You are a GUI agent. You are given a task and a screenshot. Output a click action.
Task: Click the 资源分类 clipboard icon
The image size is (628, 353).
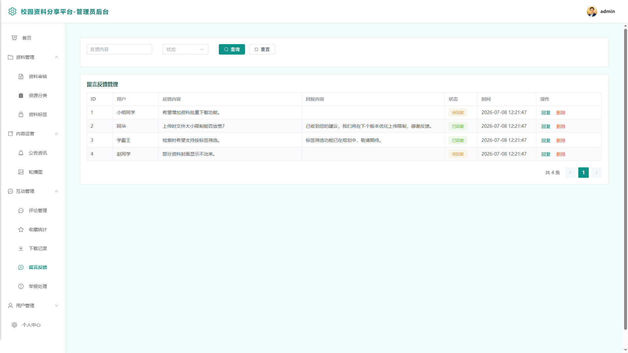pos(21,95)
